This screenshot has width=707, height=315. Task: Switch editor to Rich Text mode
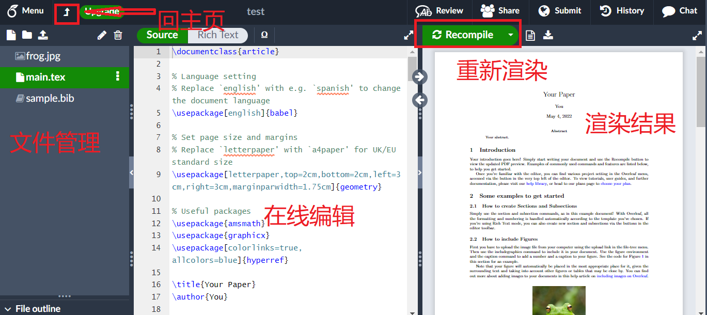(218, 35)
